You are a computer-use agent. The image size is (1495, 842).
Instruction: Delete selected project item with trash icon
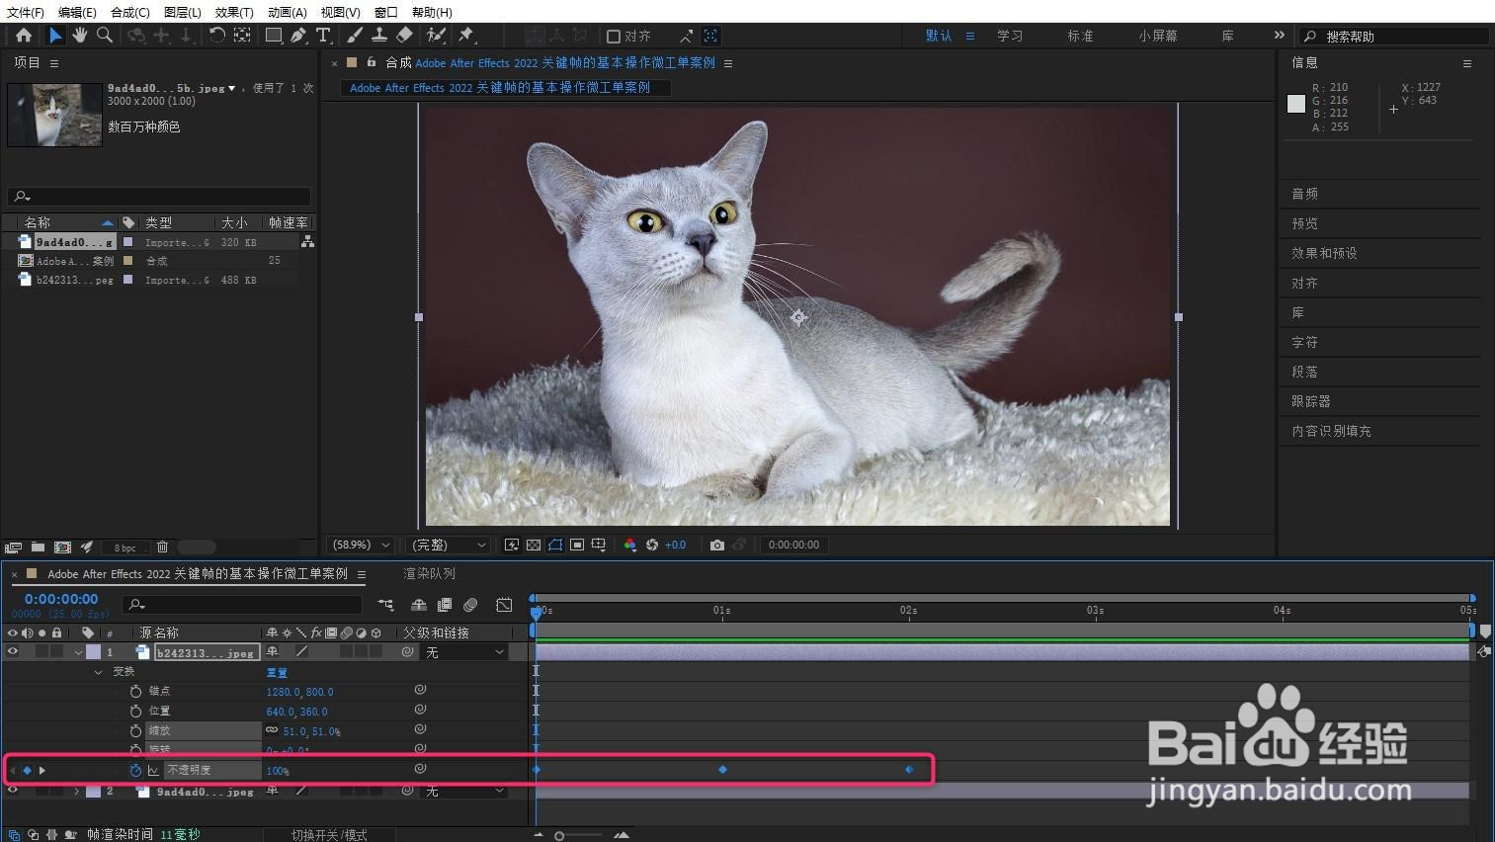pos(163,547)
